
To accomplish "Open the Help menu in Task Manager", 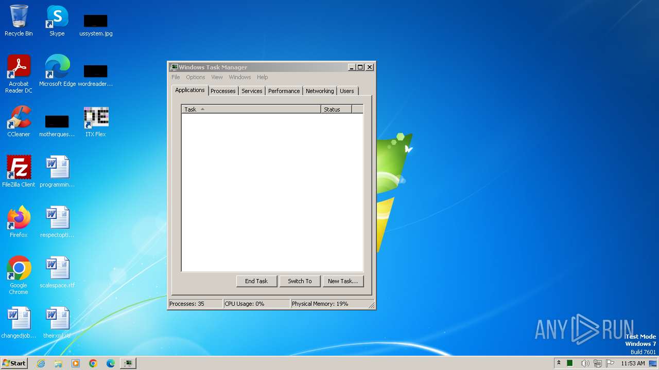I will pyautogui.click(x=263, y=77).
